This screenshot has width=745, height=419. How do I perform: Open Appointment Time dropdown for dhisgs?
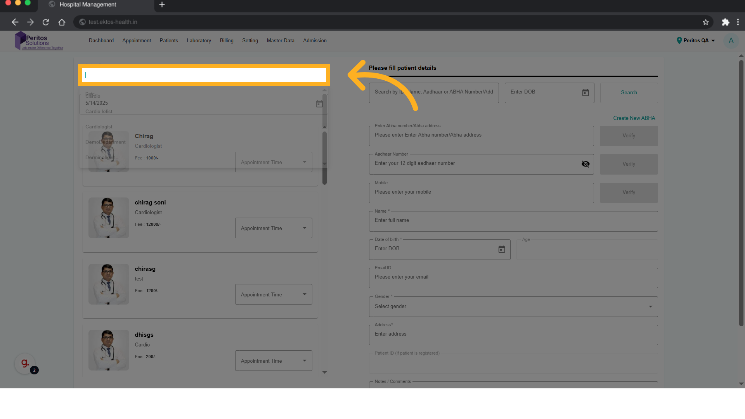click(x=273, y=361)
